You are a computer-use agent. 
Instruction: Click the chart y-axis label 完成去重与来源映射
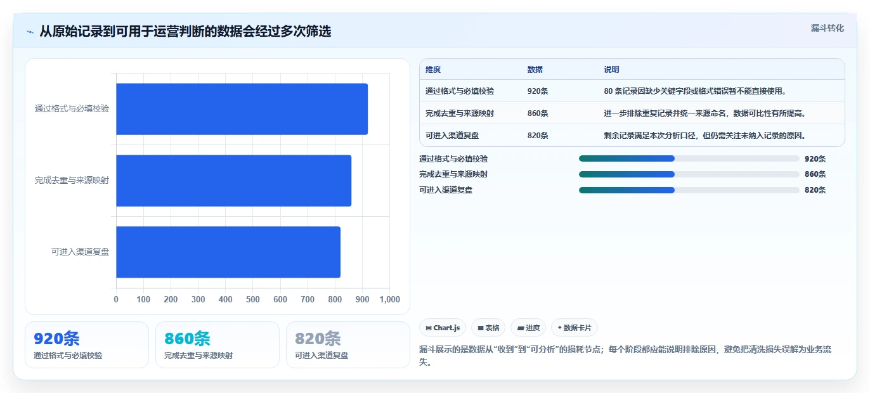(72, 181)
